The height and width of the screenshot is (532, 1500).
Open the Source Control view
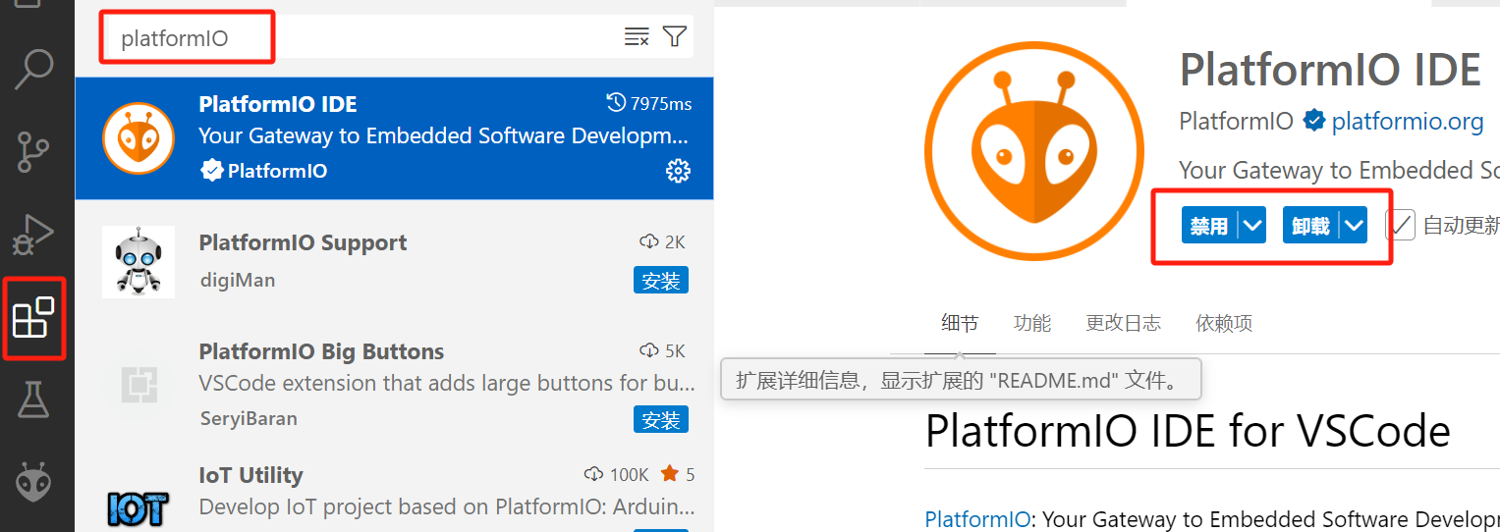(35, 150)
